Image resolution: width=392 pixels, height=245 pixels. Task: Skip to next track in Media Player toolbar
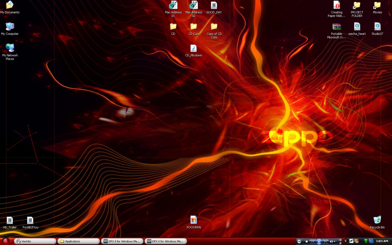325,242
